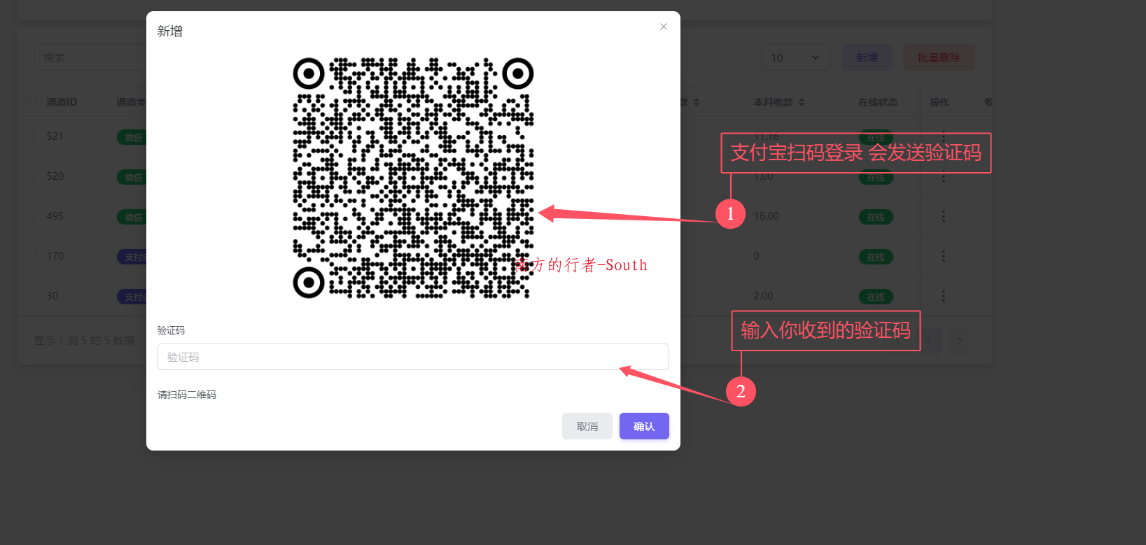Screen dimensions: 1146x545
Task: Open the page size dropdown showing 10
Action: tap(796, 57)
